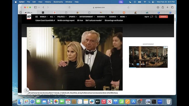Viewport: 189px width, 106px height.
Task: Show Safari downloads
Action: point(158,7)
